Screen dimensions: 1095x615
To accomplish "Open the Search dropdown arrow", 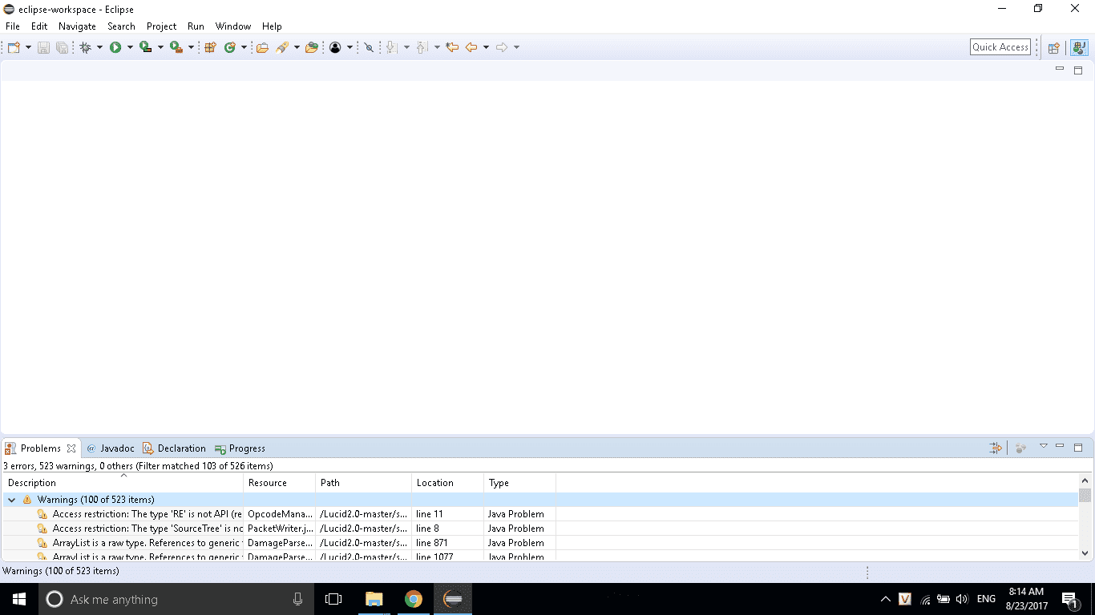I will click(x=297, y=47).
